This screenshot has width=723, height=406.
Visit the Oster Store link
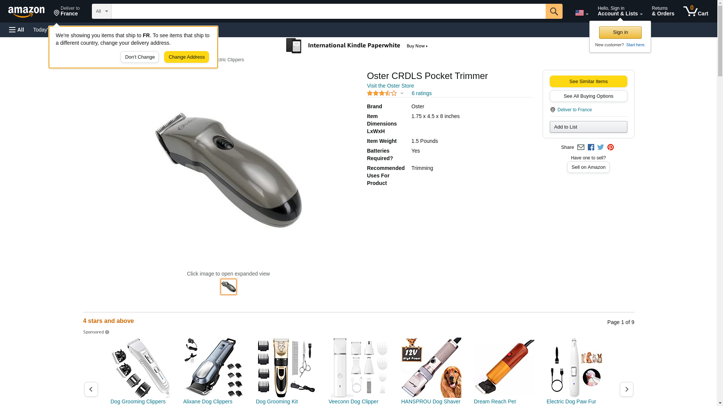tap(390, 86)
